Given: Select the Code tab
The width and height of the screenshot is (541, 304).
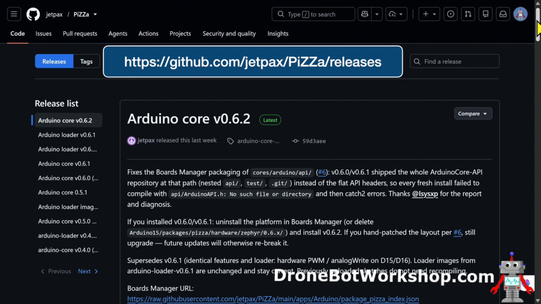Looking at the screenshot, I should point(17,33).
